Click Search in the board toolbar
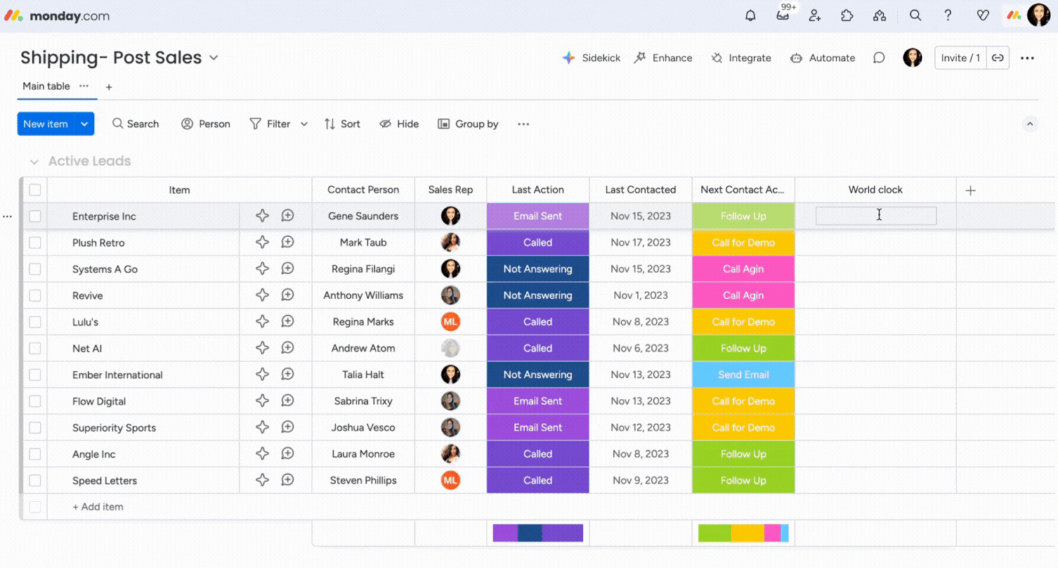The image size is (1058, 568). click(136, 124)
